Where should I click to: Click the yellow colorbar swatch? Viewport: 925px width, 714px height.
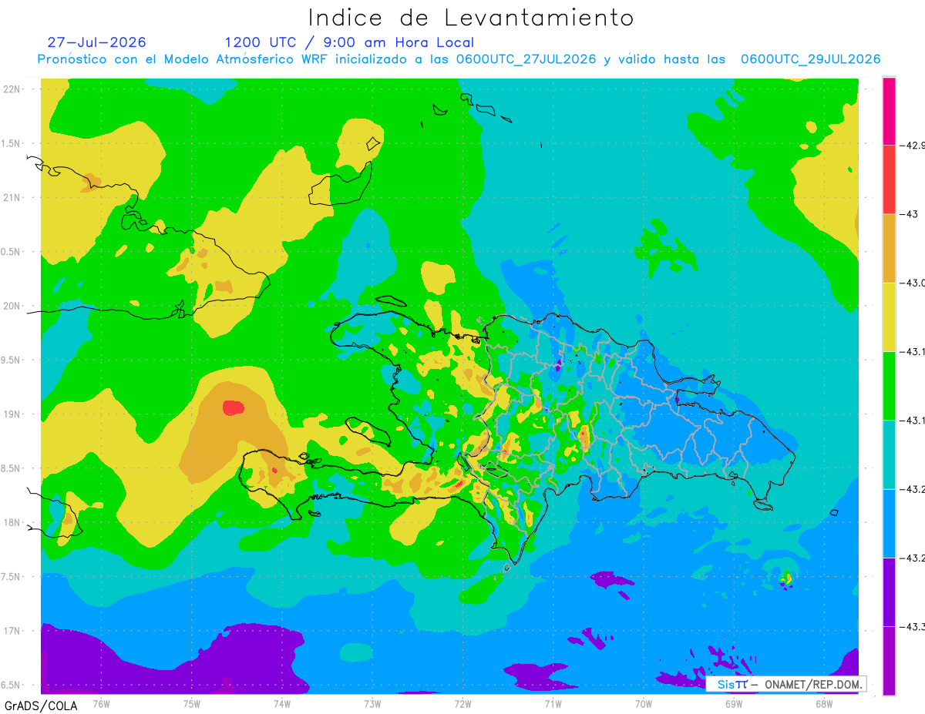[x=889, y=317]
